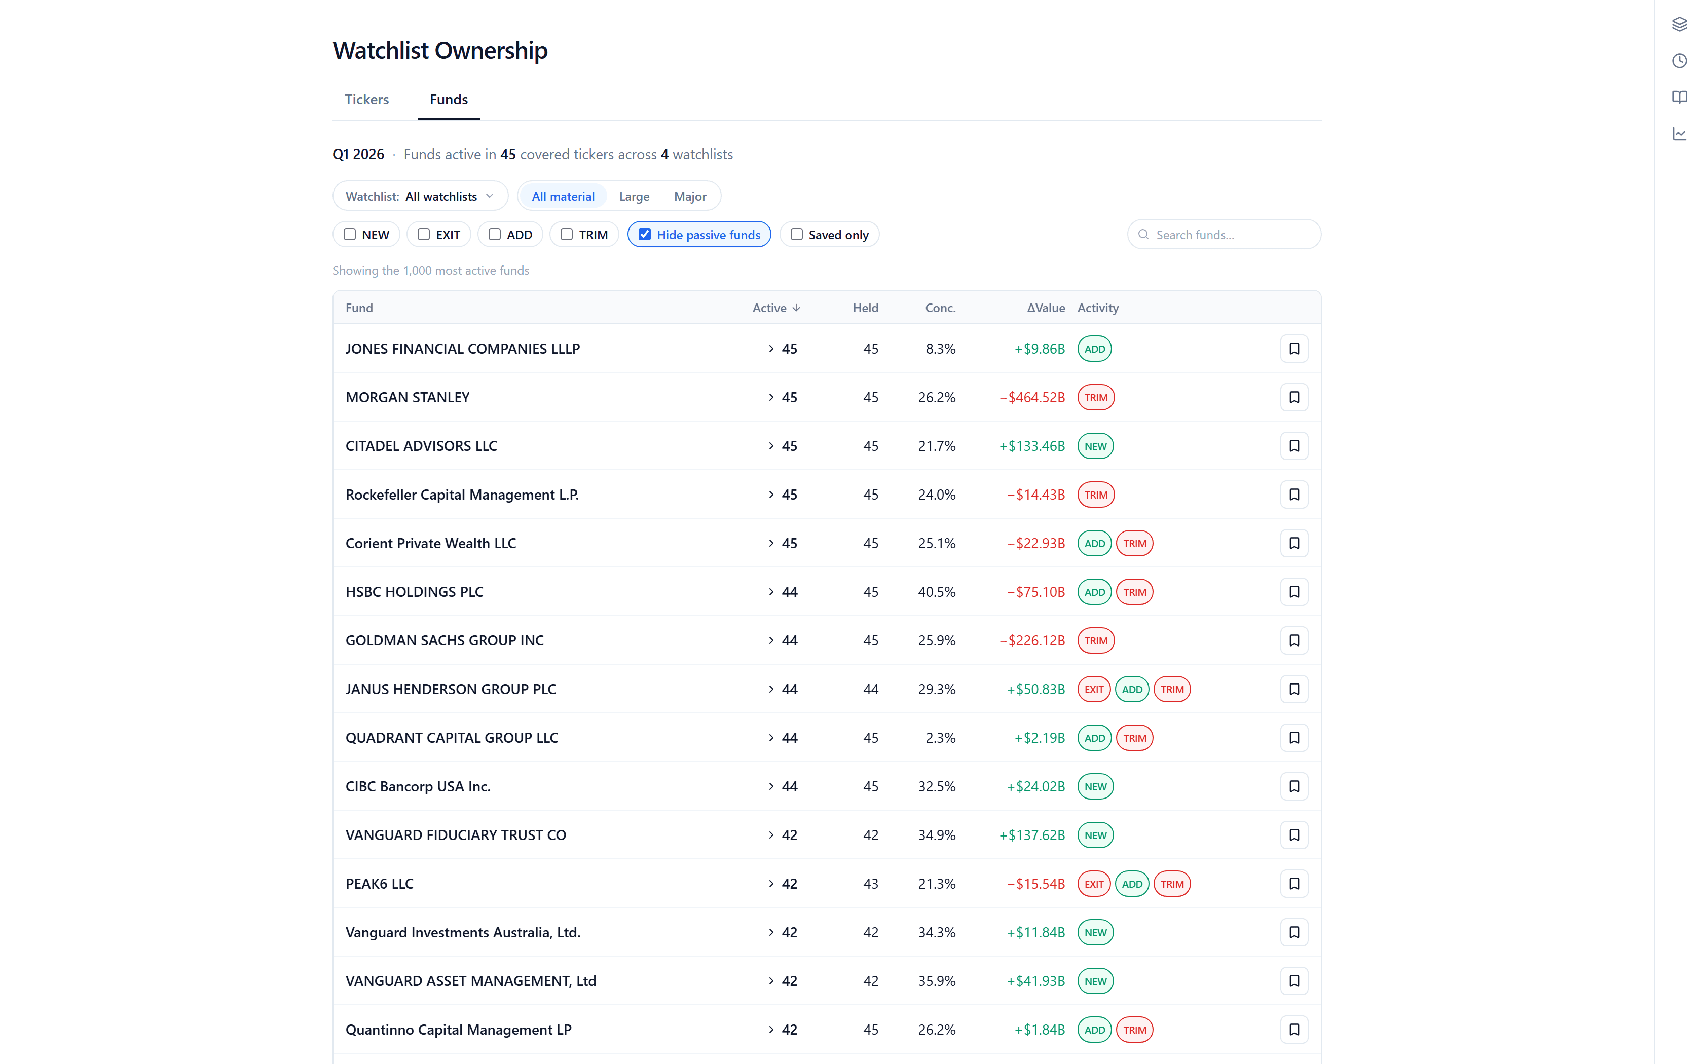Bookmark HSBC HOLDINGS PLC
The height and width of the screenshot is (1064, 1703).
tap(1293, 591)
